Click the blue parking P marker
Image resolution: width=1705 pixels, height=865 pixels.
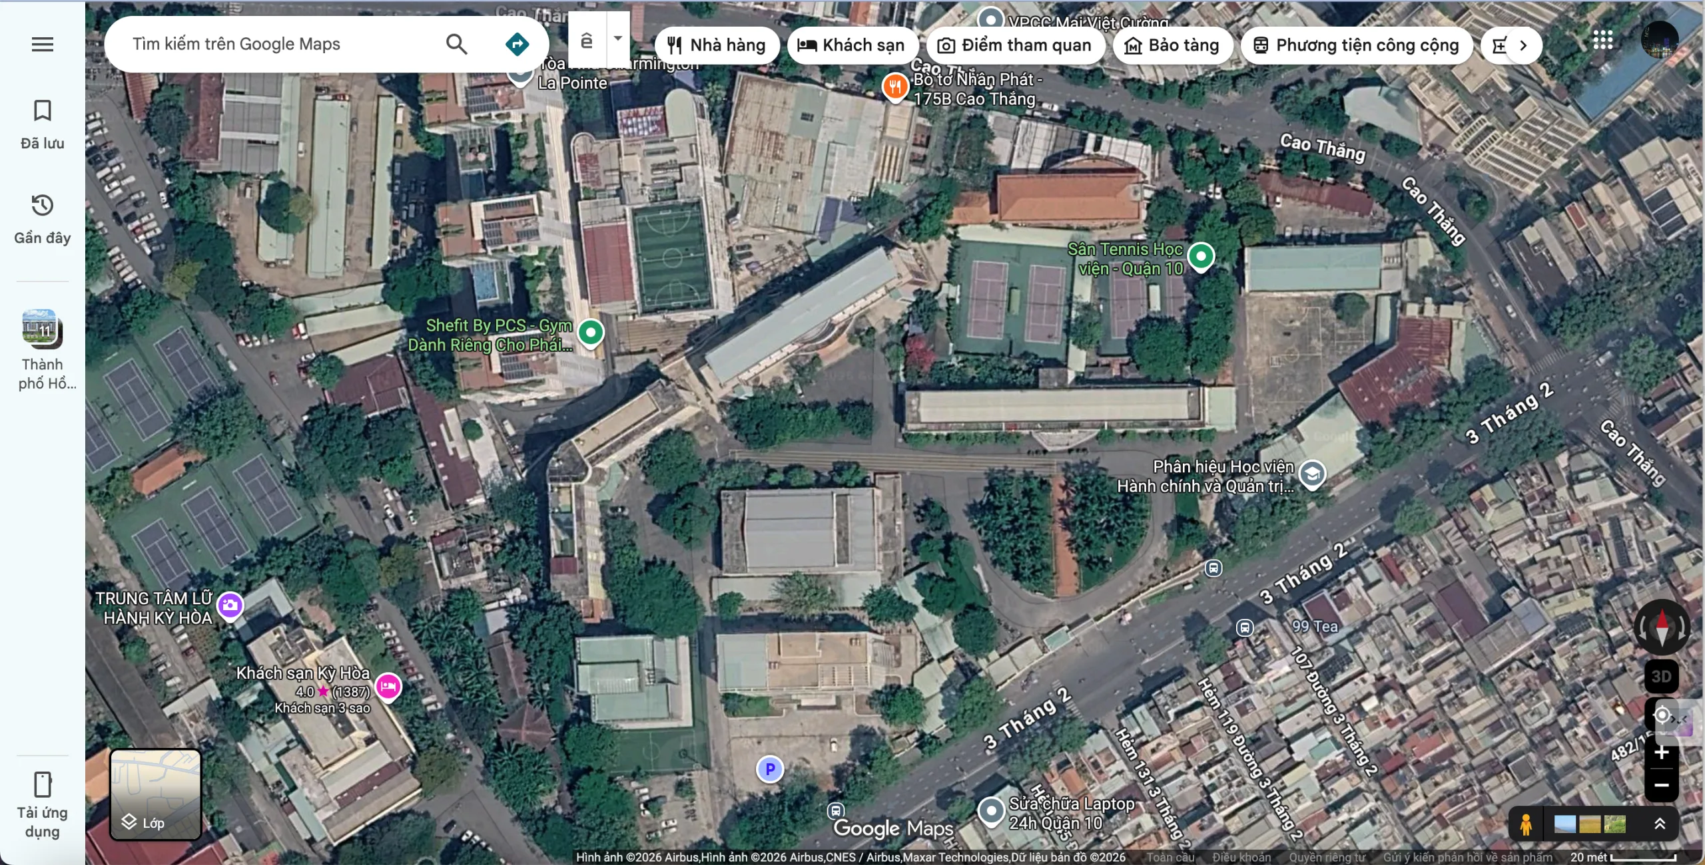point(770,769)
